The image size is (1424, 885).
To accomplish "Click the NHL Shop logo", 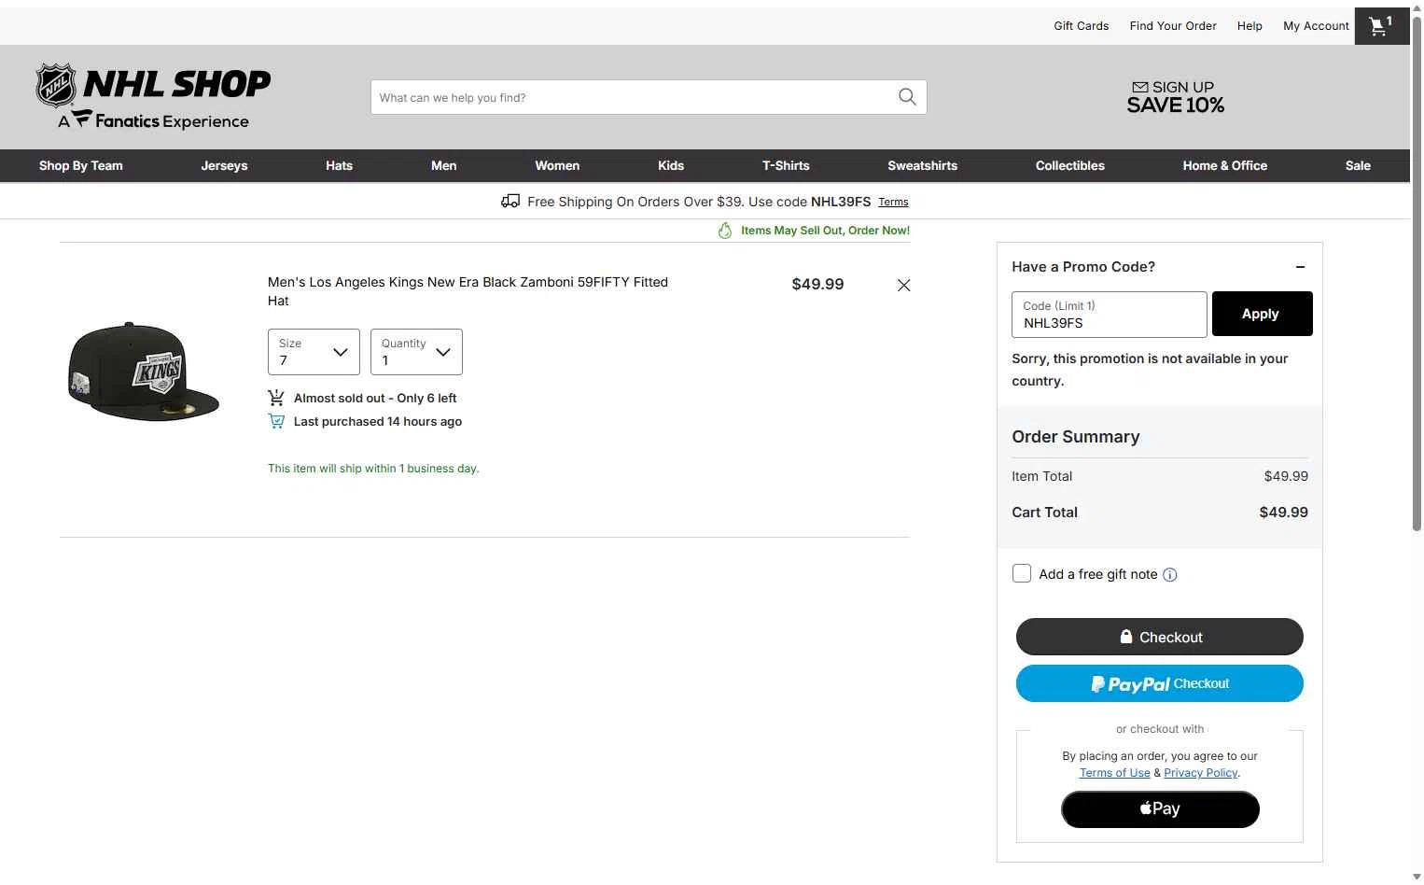I will (153, 96).
